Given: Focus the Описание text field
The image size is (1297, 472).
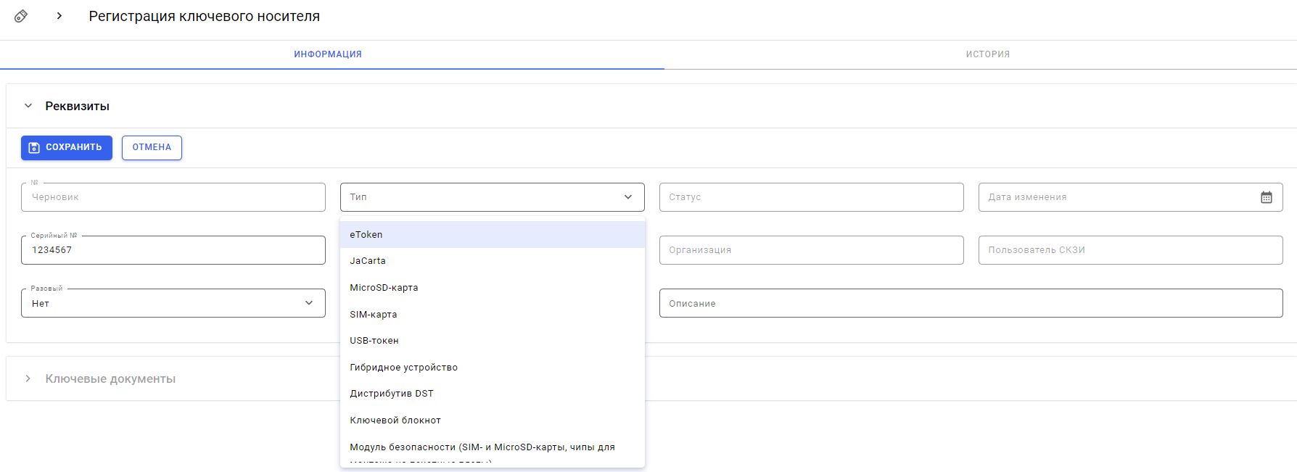Looking at the screenshot, I should point(971,303).
